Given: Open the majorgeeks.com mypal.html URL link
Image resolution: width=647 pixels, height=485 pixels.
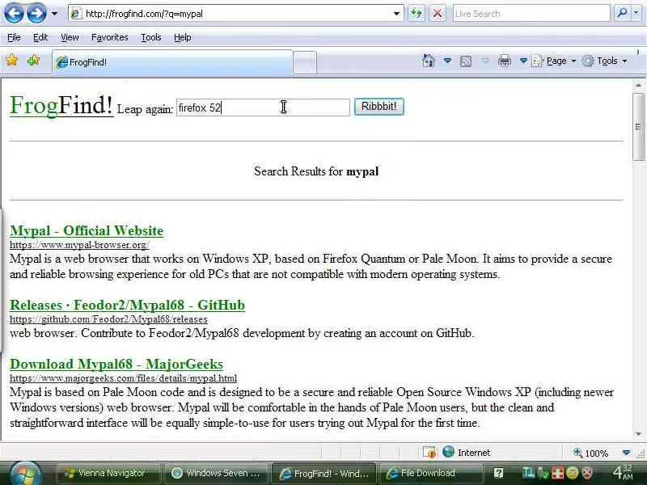Looking at the screenshot, I should click(124, 377).
